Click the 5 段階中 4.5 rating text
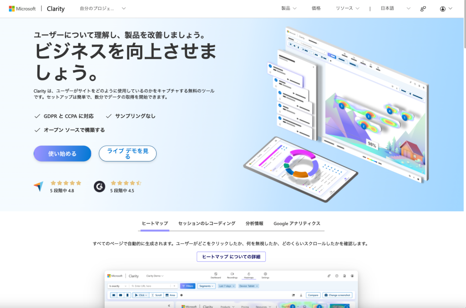The height and width of the screenshot is (308, 466). click(122, 190)
